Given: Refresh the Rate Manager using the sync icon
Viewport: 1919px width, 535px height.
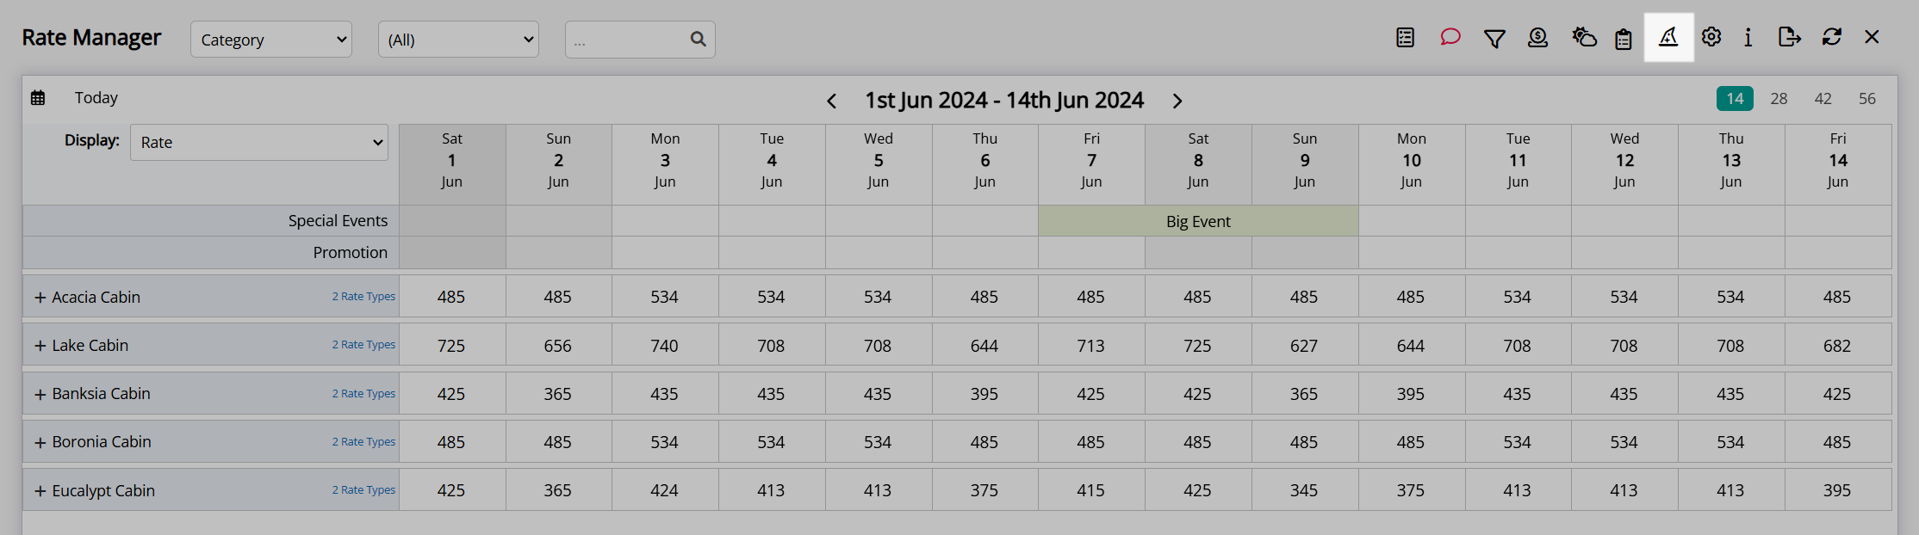Looking at the screenshot, I should [x=1832, y=37].
